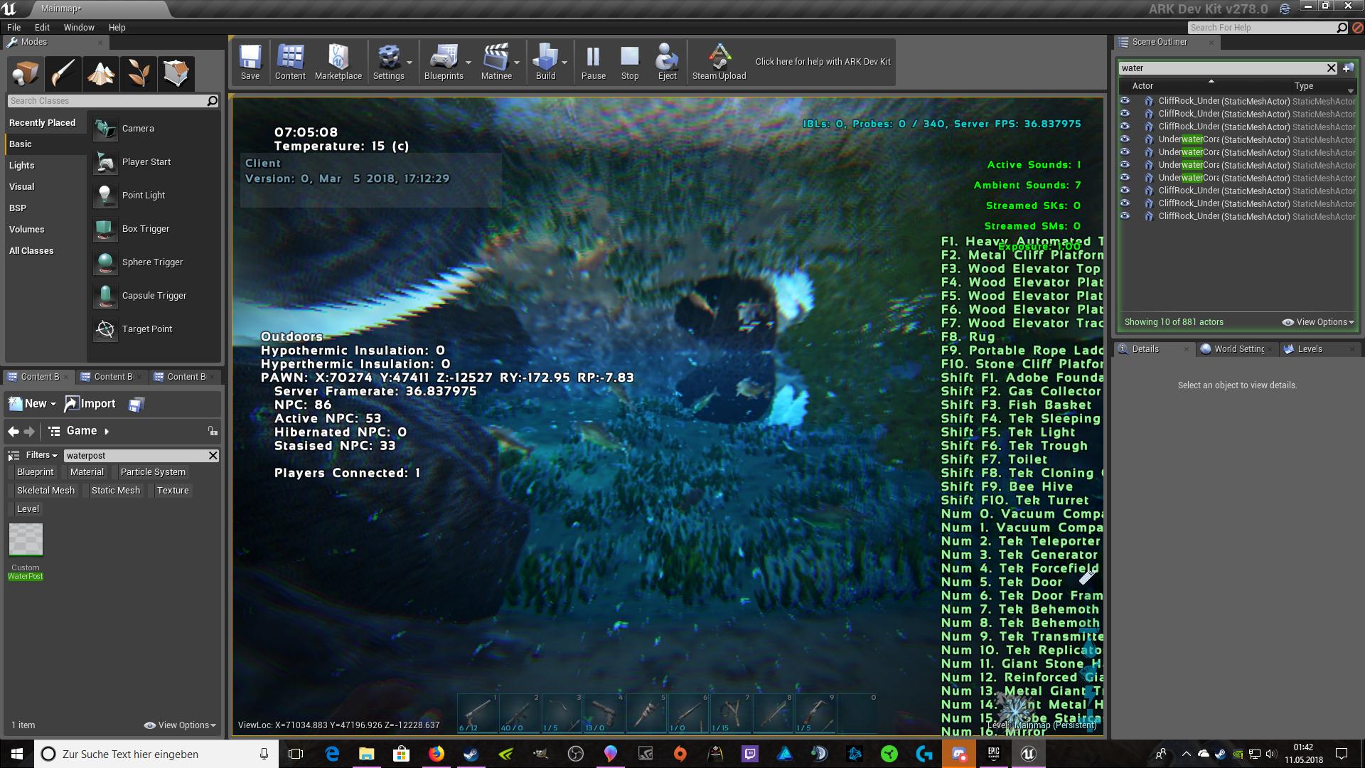Image resolution: width=1365 pixels, height=768 pixels.
Task: Focus the Search Classes field
Action: pyautogui.click(x=113, y=101)
